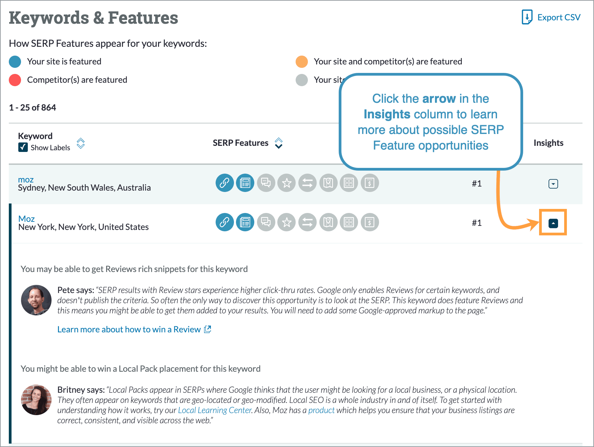The image size is (594, 447).
Task: Click the orange site and competitor featured indicator
Action: tap(302, 61)
